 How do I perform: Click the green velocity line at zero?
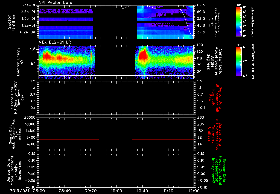[116, 174]
